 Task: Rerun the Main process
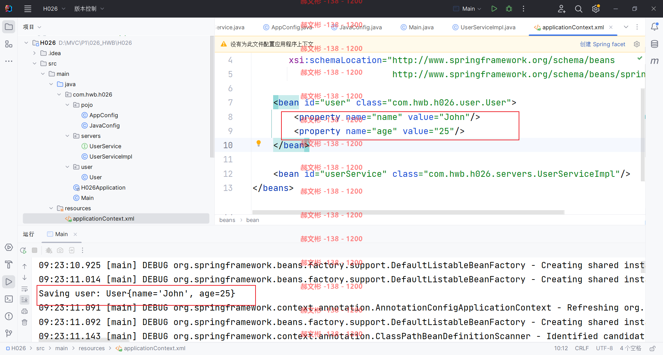point(23,250)
